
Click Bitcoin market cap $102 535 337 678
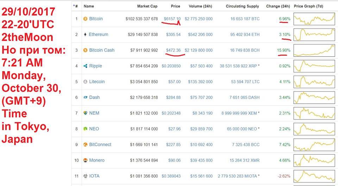click(142, 19)
